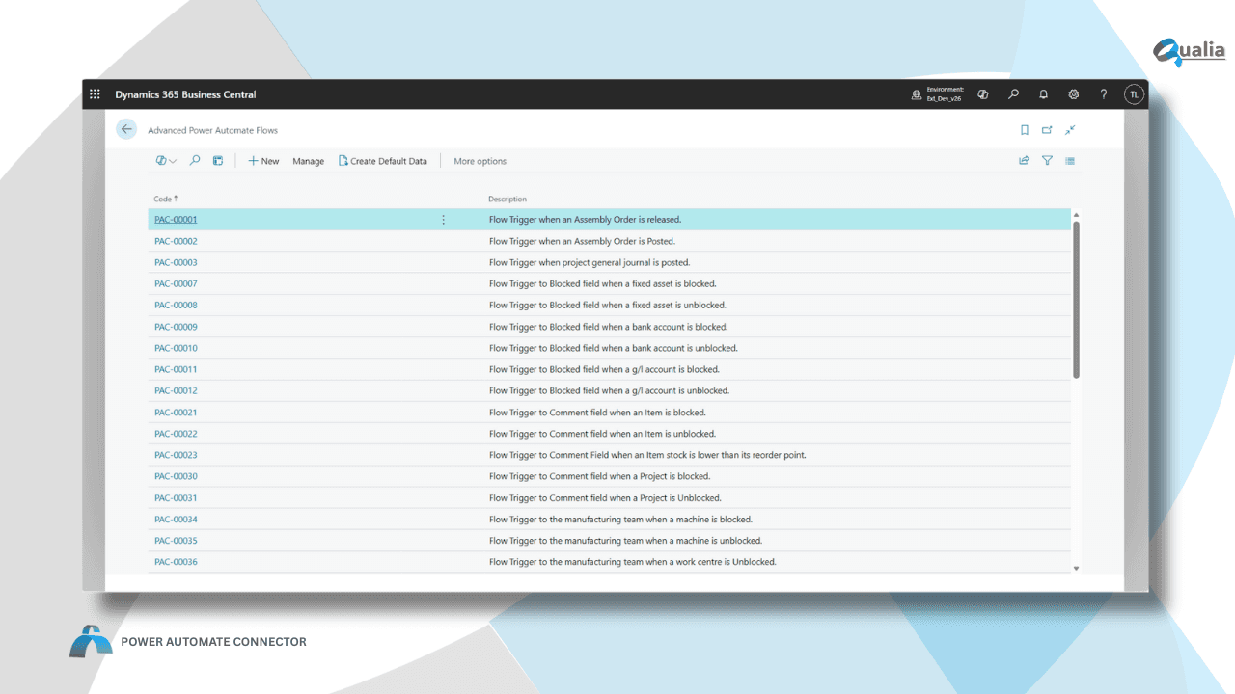Open record PAC-00021
The width and height of the screenshot is (1235, 694).
pos(176,413)
